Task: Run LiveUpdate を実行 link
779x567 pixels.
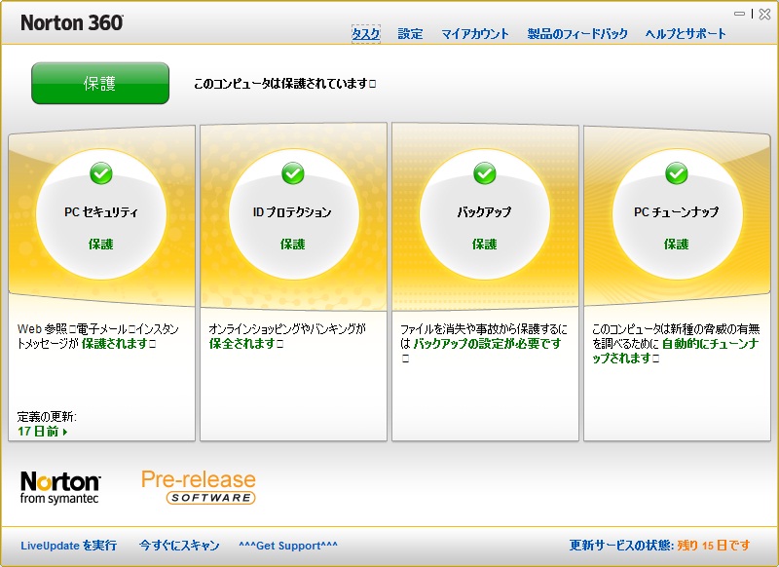Action: tap(68, 546)
